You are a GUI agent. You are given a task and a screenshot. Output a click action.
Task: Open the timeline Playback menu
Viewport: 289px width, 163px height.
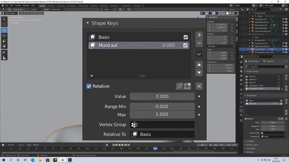coord(12,145)
